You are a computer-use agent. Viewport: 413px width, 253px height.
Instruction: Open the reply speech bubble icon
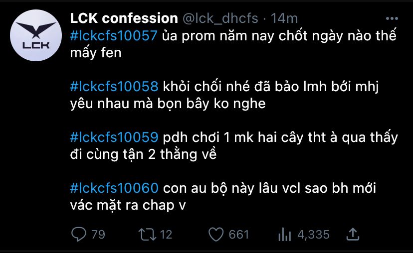click(x=78, y=234)
